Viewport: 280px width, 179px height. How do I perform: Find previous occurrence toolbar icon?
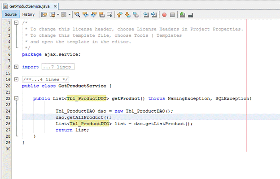pos(85,15)
